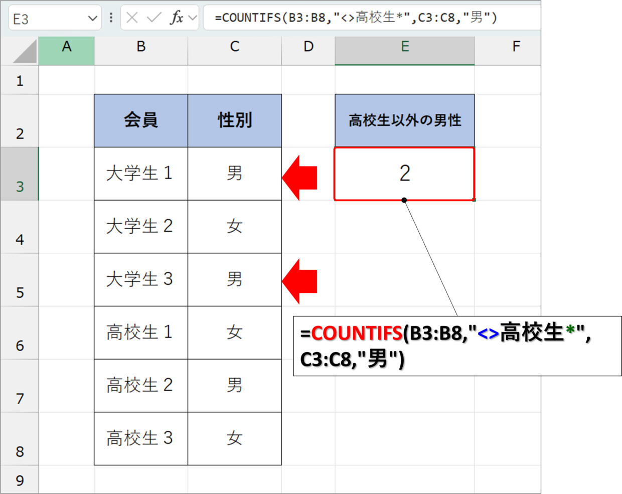Click the 性別 header cell
Screen dimensions: 622x494
(x=235, y=121)
